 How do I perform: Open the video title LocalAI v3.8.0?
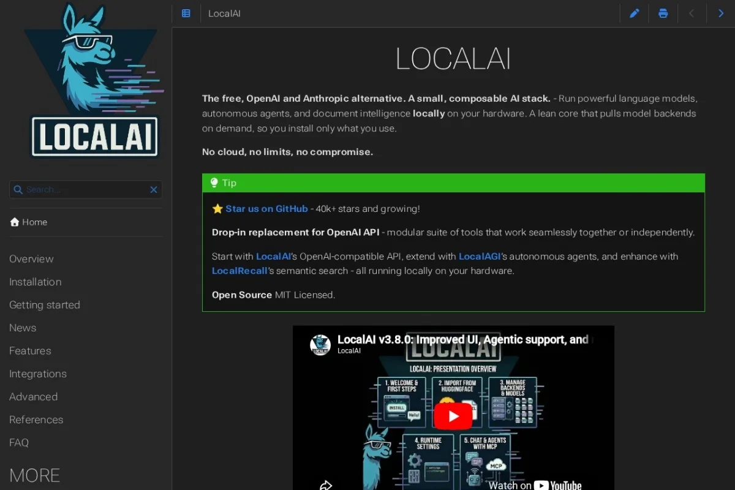coord(462,339)
